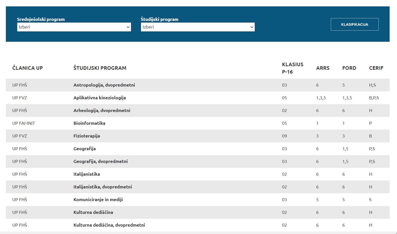This screenshot has height=234, width=397.
Task: Select the Antropologija, dvopredmetni program row
Action: (x=198, y=85)
